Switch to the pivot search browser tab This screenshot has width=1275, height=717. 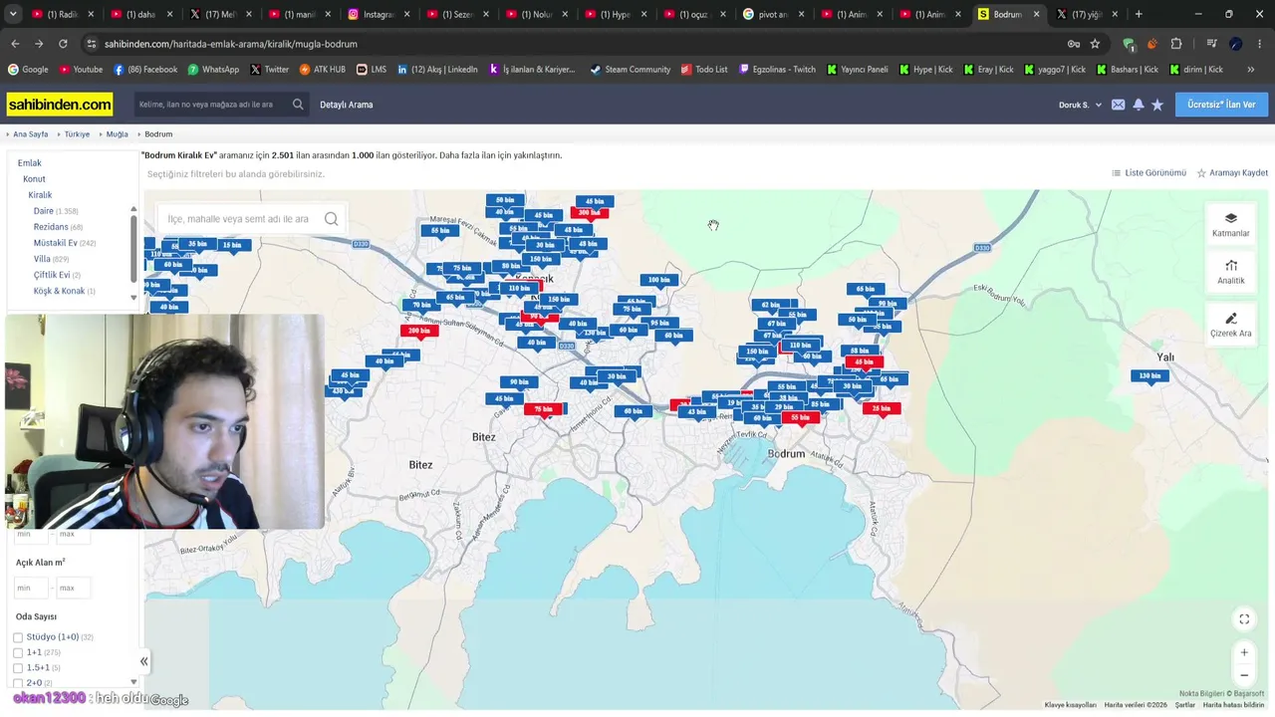(x=774, y=14)
